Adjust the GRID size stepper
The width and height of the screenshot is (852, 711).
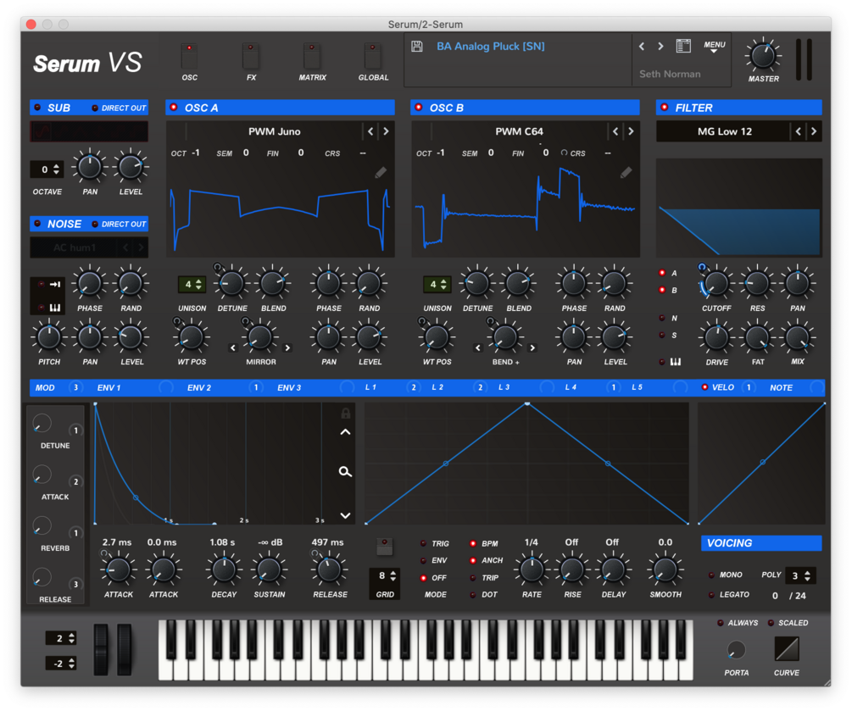385,575
